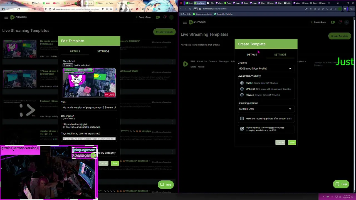Click Create Template button in left window
Screen dimensions: 356x200
(x=164, y=32)
